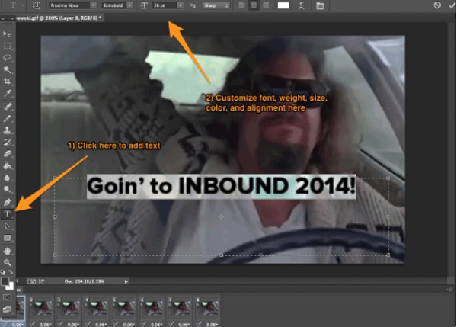The width and height of the screenshot is (457, 327).
Task: Select the Magic Wand tool
Action: 7,69
